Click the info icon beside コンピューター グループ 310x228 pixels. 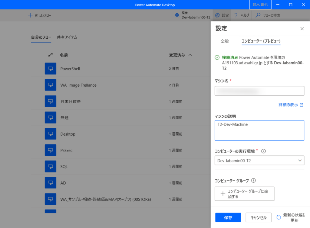pos(253,181)
